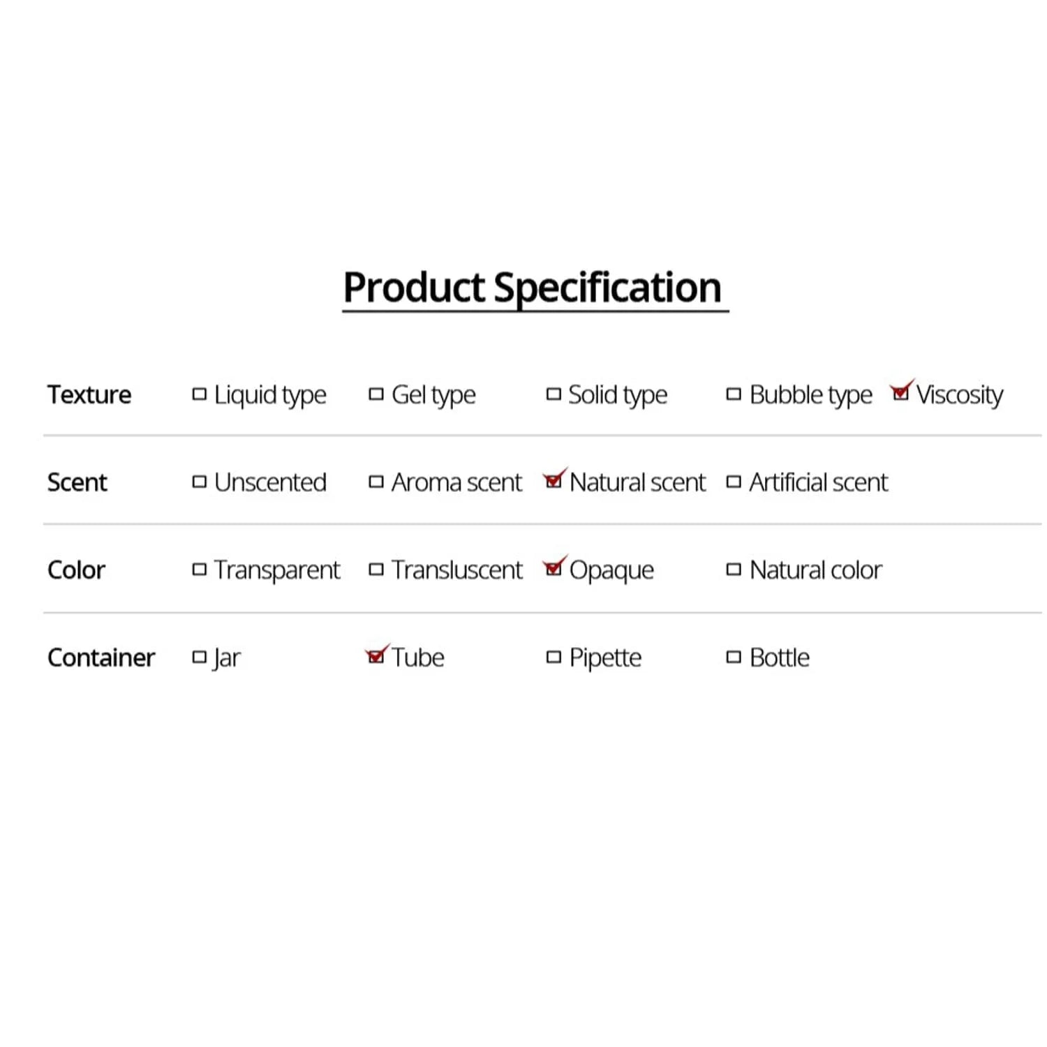Check the Liquid type checkbox
The image size is (1047, 1047).
pyautogui.click(x=200, y=394)
